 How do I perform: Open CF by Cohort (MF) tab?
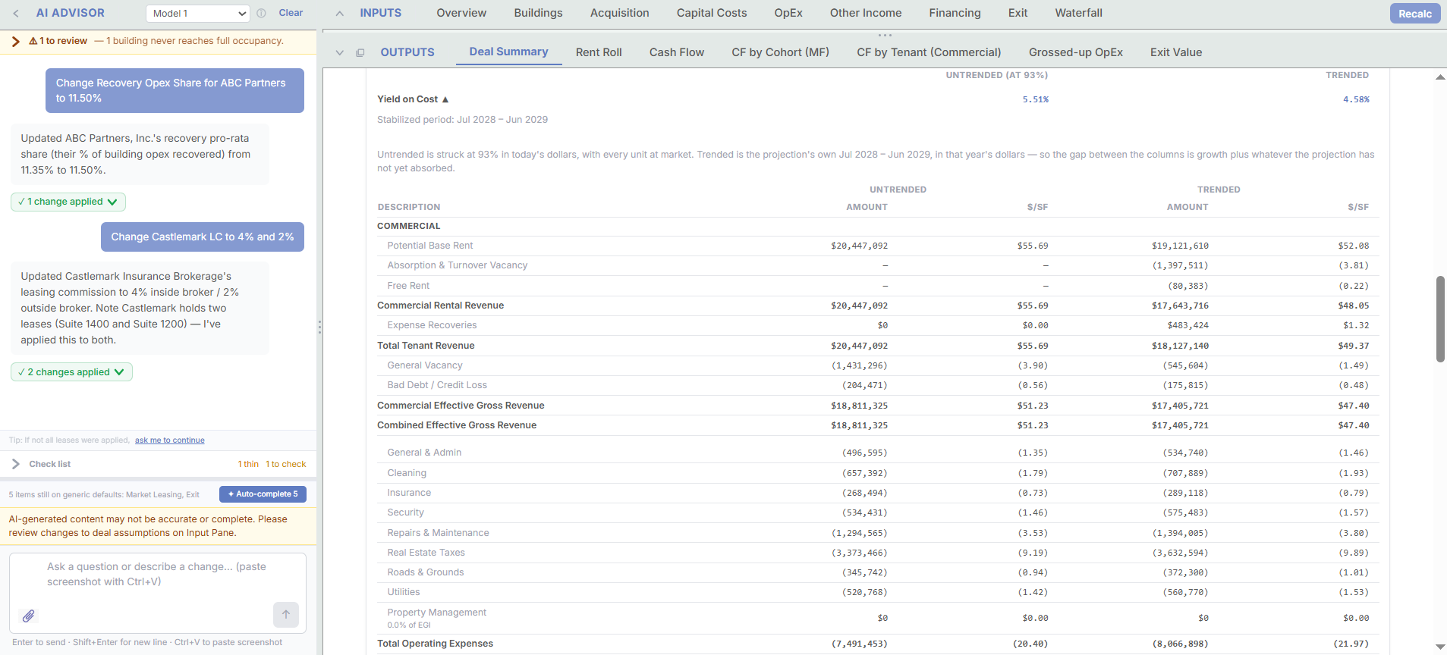pos(780,52)
